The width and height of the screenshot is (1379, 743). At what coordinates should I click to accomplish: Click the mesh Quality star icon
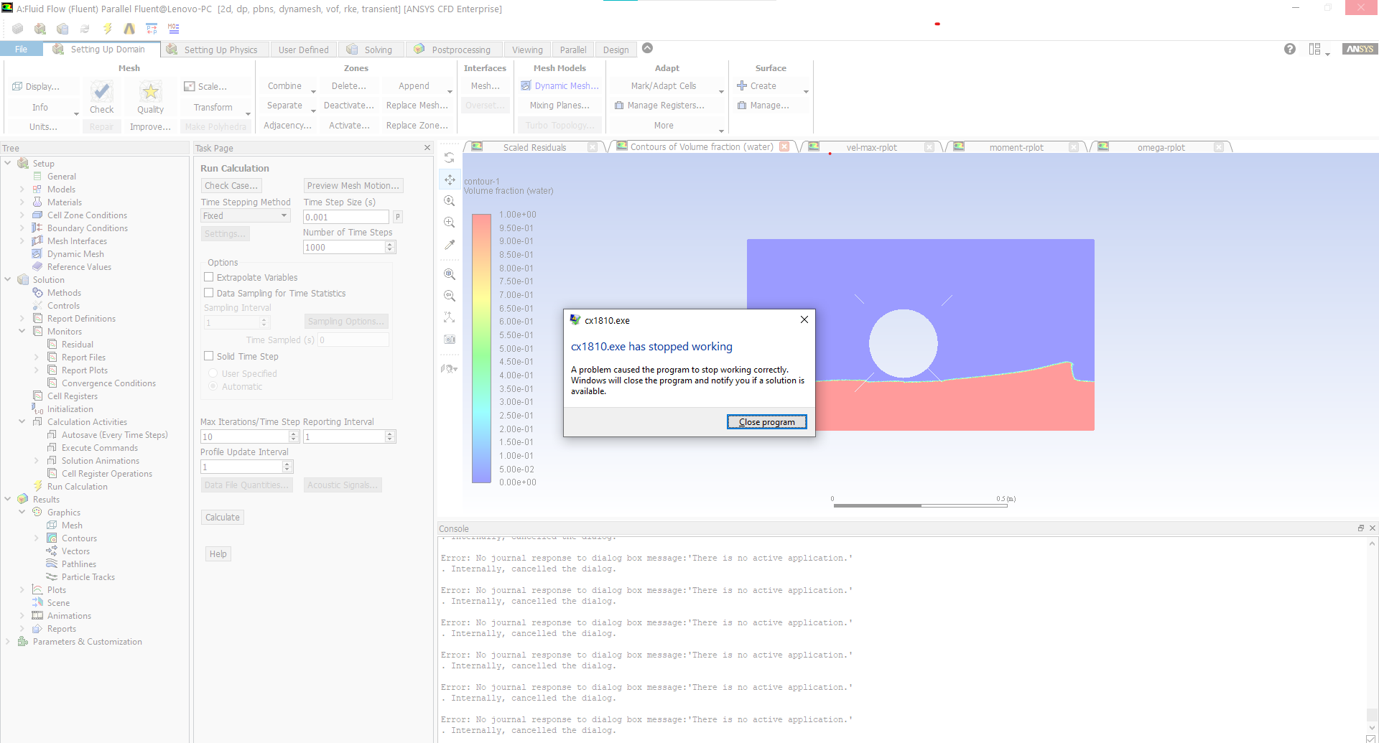pyautogui.click(x=150, y=92)
